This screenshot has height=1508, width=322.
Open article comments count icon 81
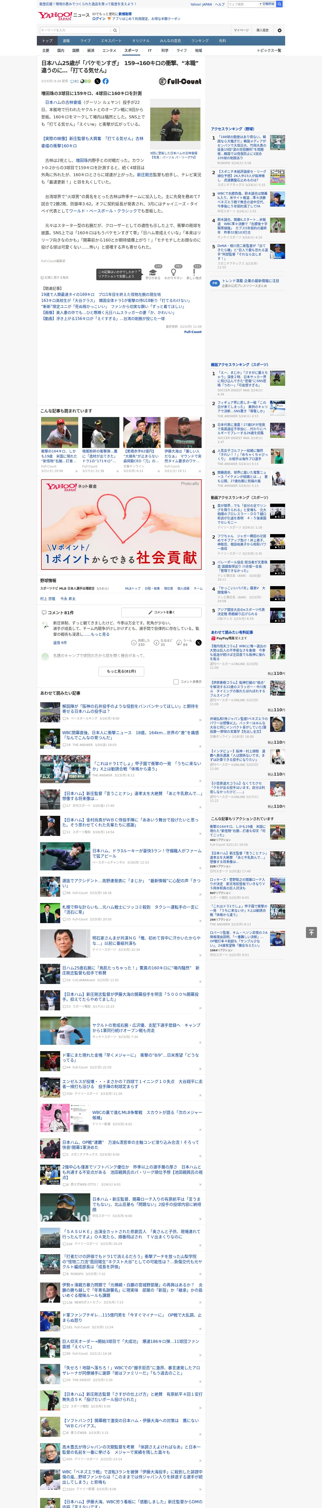[x=75, y=81]
